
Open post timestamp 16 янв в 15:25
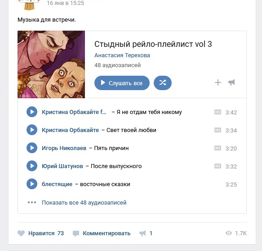[x=65, y=3]
